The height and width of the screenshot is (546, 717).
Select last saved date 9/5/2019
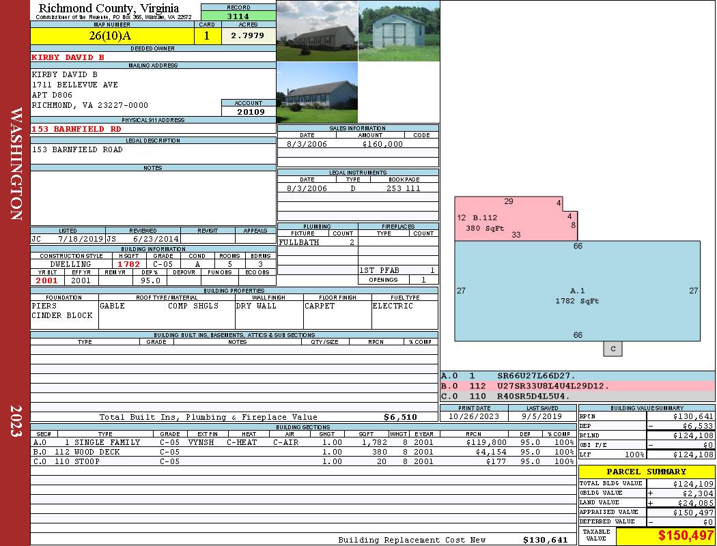(542, 416)
